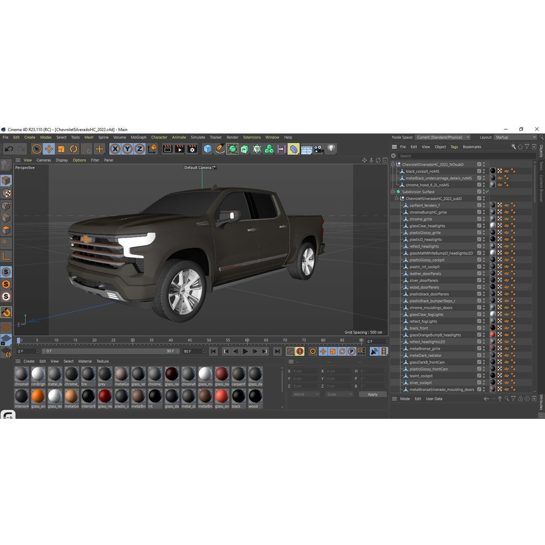
Task: Open Object Manager Tags menu
Action: (454, 147)
